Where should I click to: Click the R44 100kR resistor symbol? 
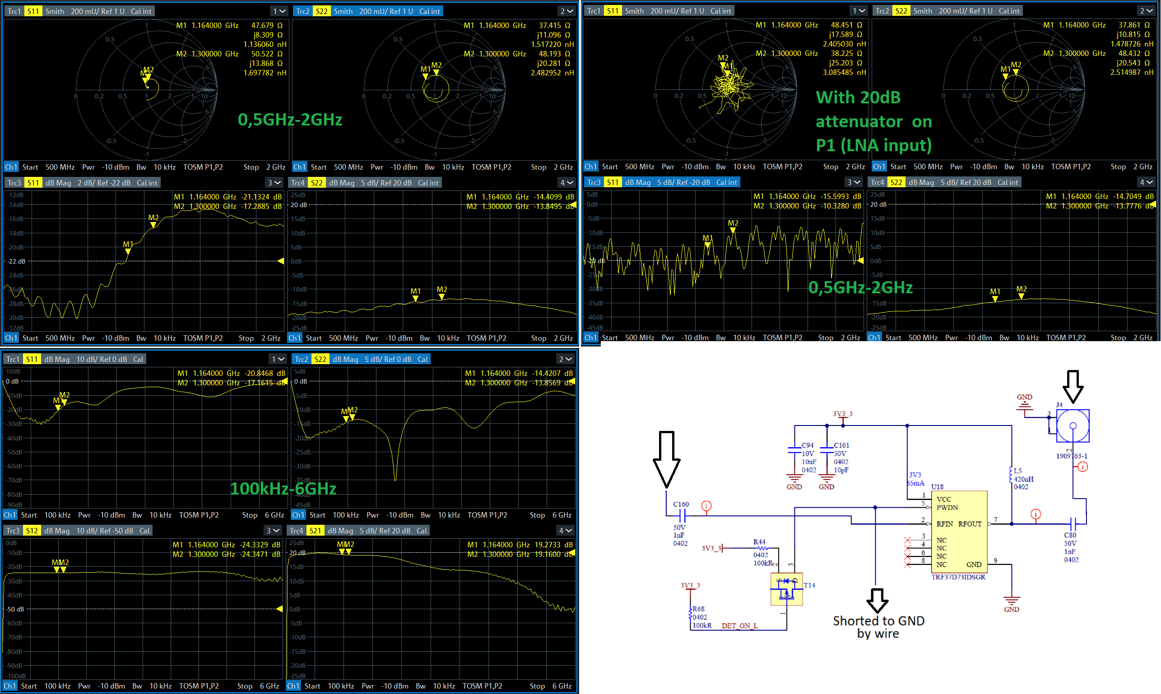coord(763,548)
